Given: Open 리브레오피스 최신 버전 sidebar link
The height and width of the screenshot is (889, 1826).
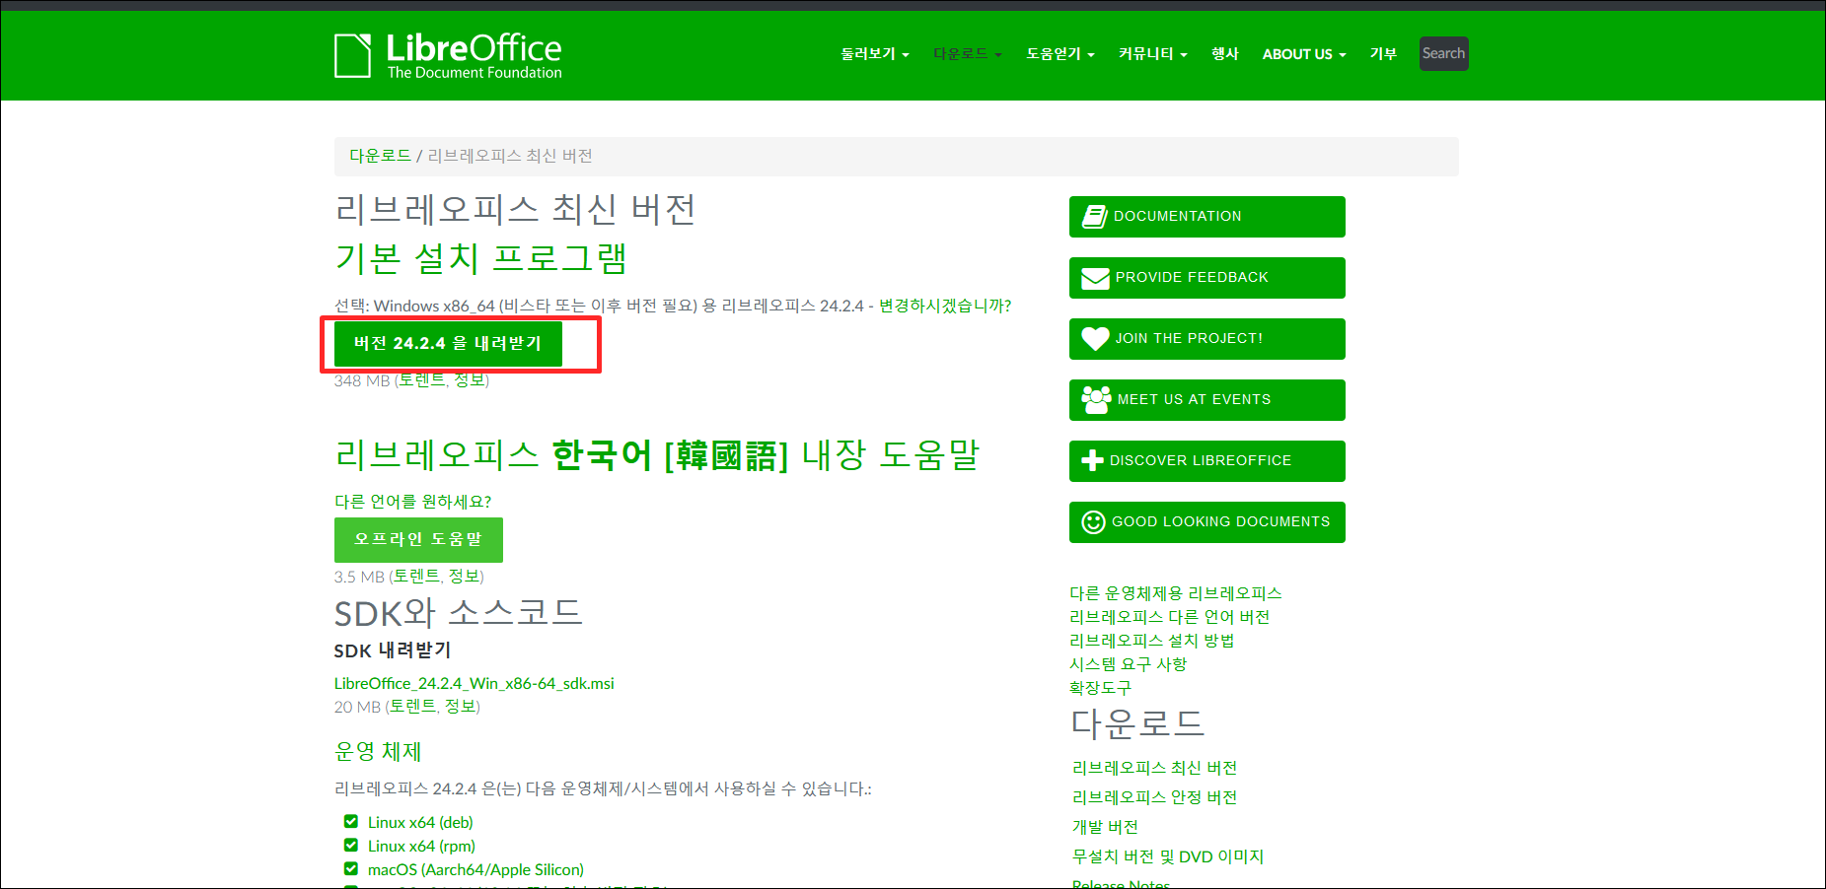Looking at the screenshot, I should click(1154, 768).
